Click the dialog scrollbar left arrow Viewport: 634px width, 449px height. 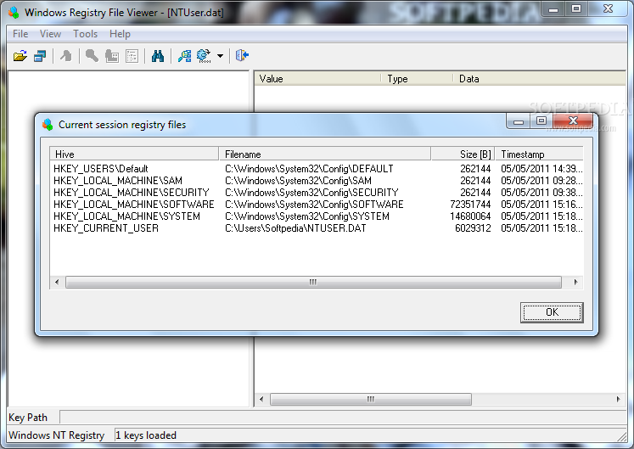[57, 282]
